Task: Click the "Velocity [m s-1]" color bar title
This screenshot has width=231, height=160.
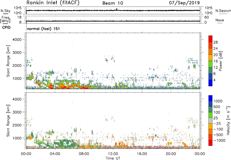Action: coord(228,120)
